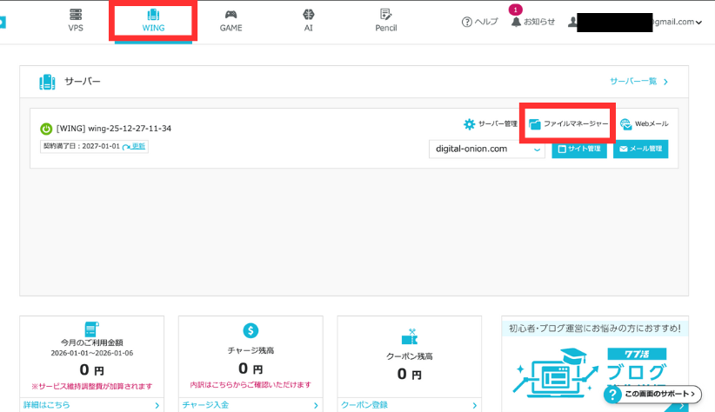
Task: Open the GAME tab
Action: (x=231, y=20)
